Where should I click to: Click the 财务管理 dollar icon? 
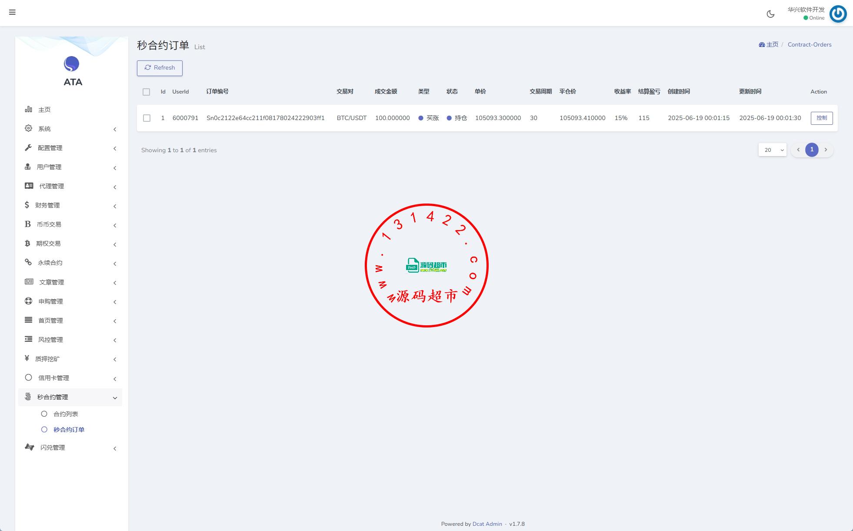pyautogui.click(x=27, y=205)
